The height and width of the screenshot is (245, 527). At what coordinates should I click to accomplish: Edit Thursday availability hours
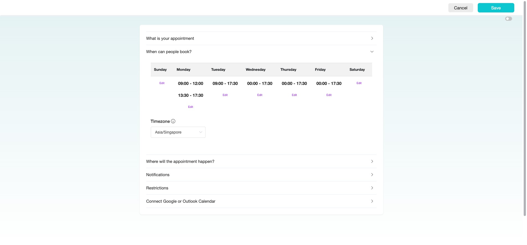coord(294,95)
